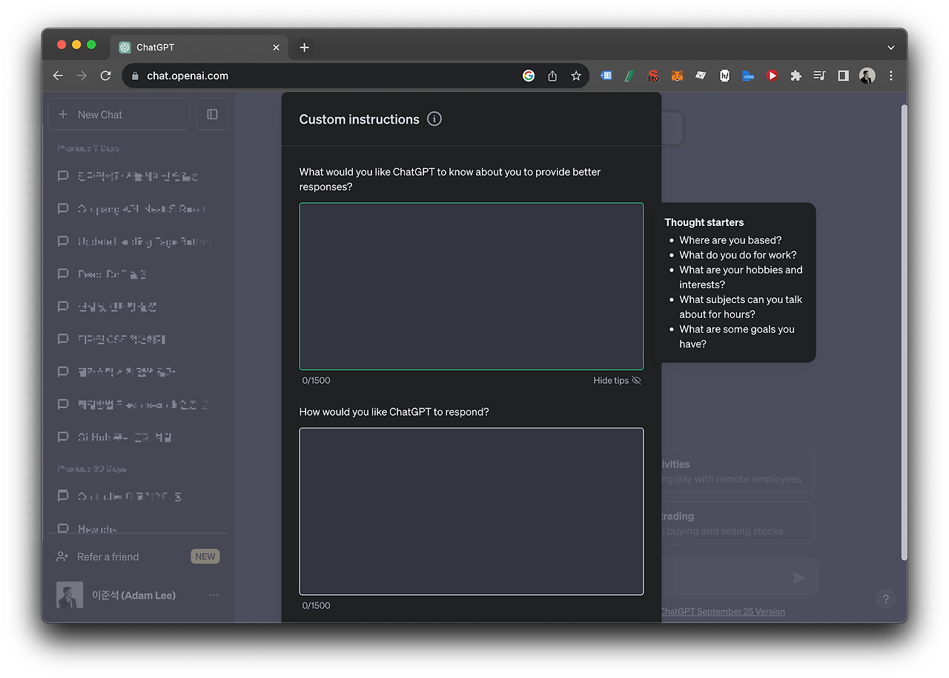Image resolution: width=949 pixels, height=678 pixels.
Task: Click the red play button extension icon
Action: [772, 76]
